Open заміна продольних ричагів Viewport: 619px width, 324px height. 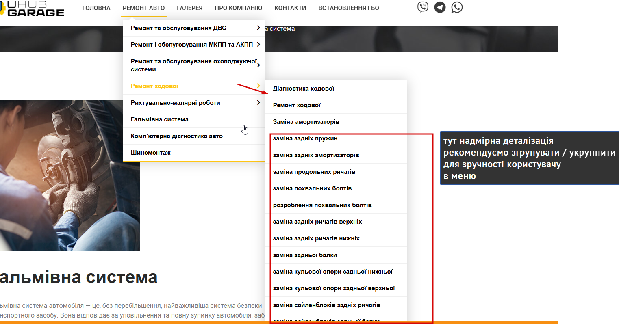tap(336, 172)
